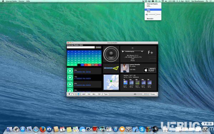Select the Mo weather forecast icon

coord(143,83)
